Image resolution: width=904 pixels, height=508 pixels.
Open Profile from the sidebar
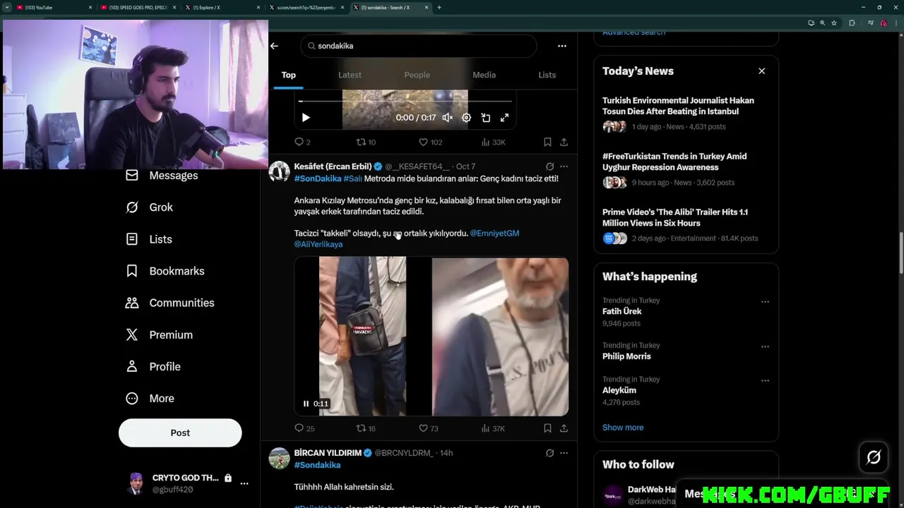153,367
